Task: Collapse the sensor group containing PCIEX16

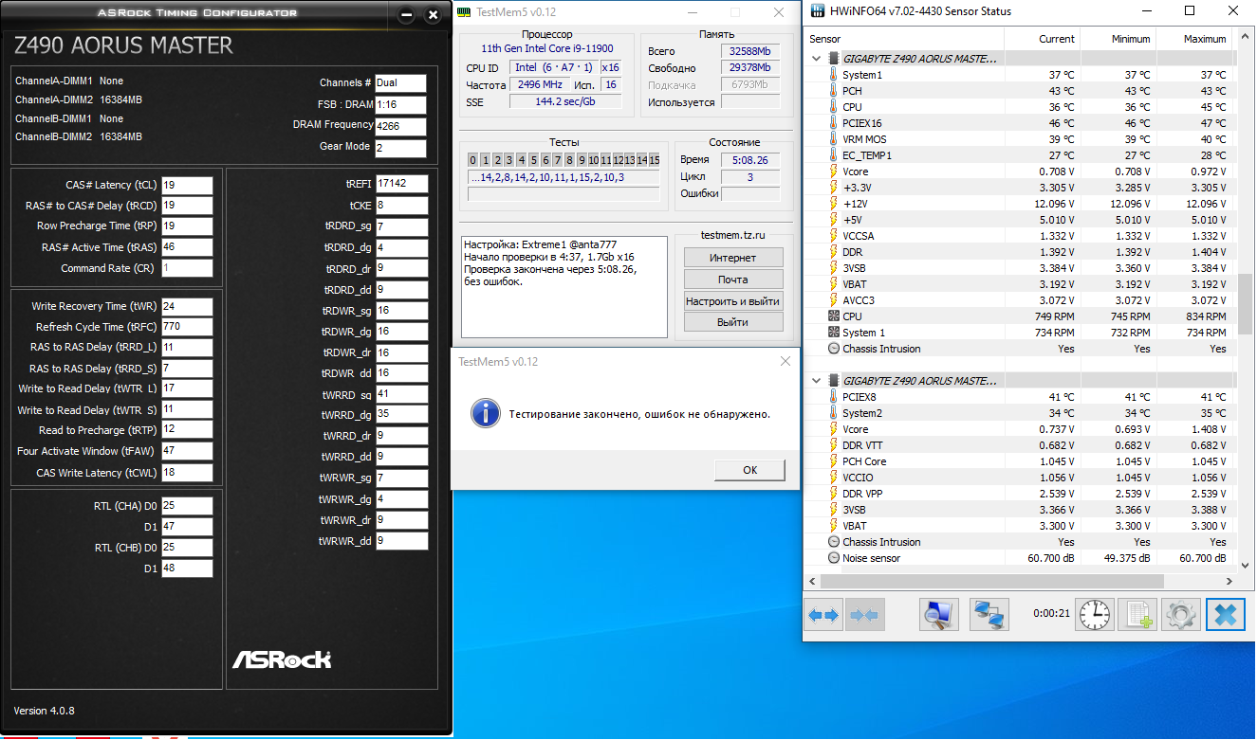Action: pyautogui.click(x=816, y=59)
